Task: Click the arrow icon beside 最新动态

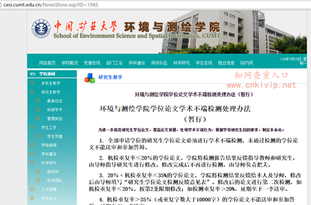Action: coord(38,101)
